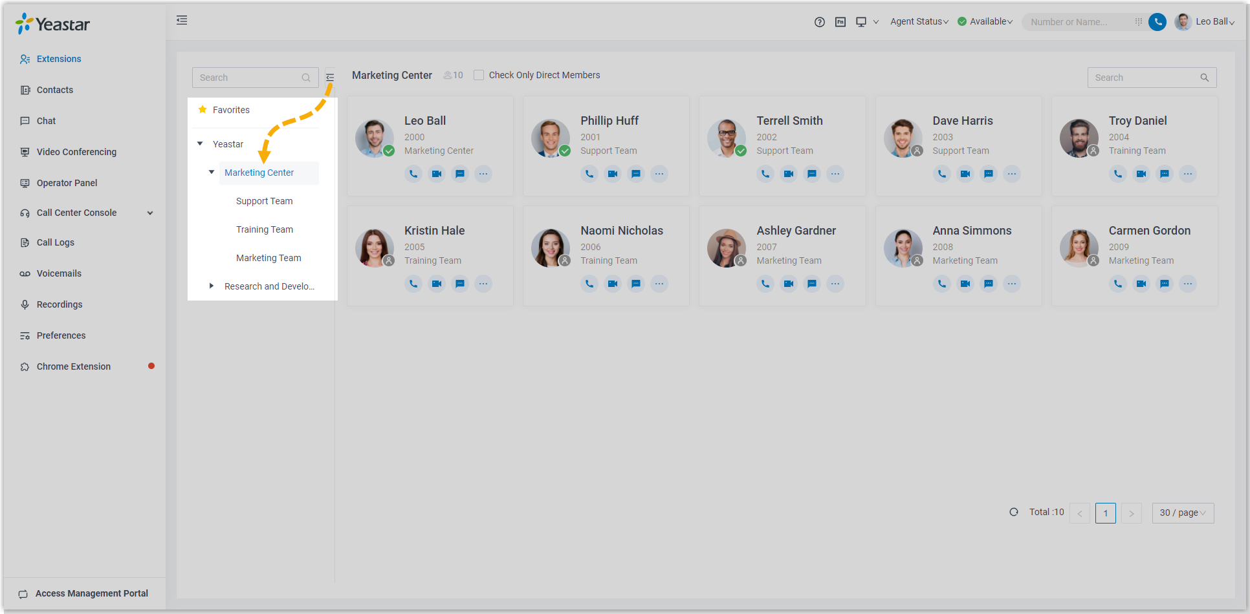
Task: Collapse the Marketing Center node arrow
Action: 212,172
